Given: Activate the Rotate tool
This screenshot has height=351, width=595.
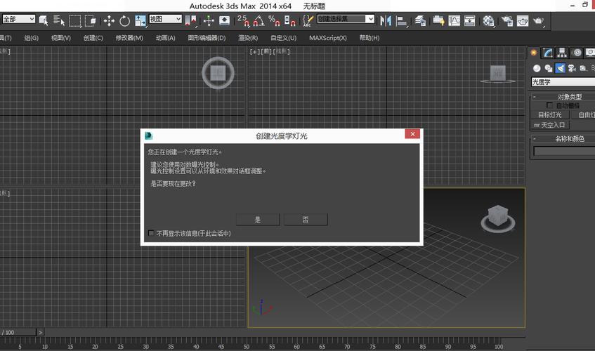Looking at the screenshot, I should [x=124, y=20].
